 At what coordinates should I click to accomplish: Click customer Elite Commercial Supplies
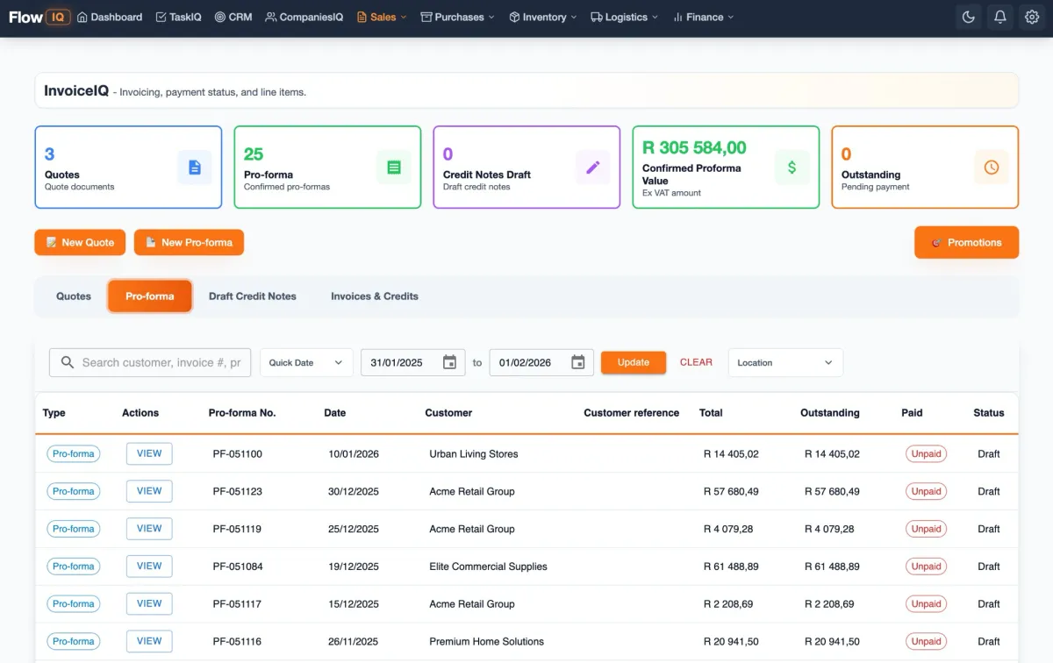click(x=488, y=567)
